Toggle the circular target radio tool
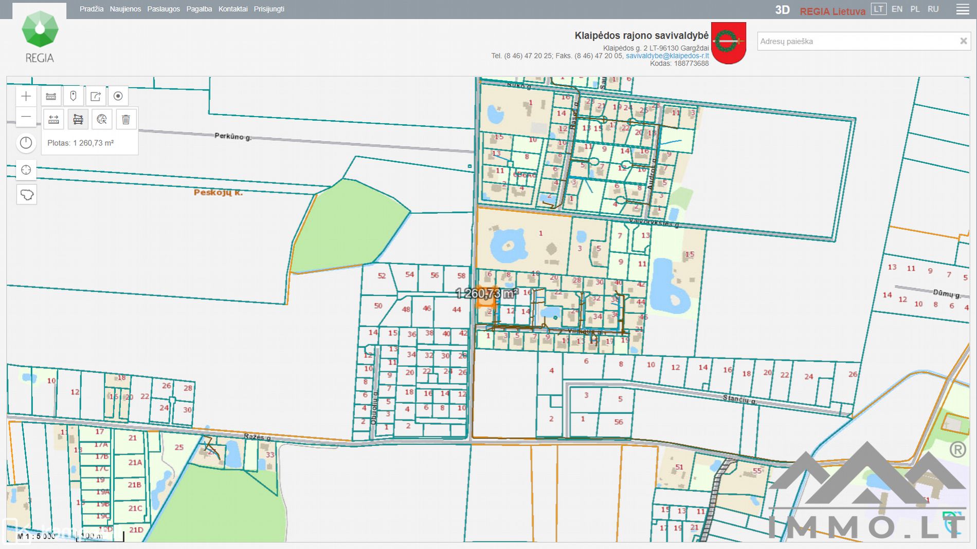This screenshot has width=977, height=549. tap(118, 96)
